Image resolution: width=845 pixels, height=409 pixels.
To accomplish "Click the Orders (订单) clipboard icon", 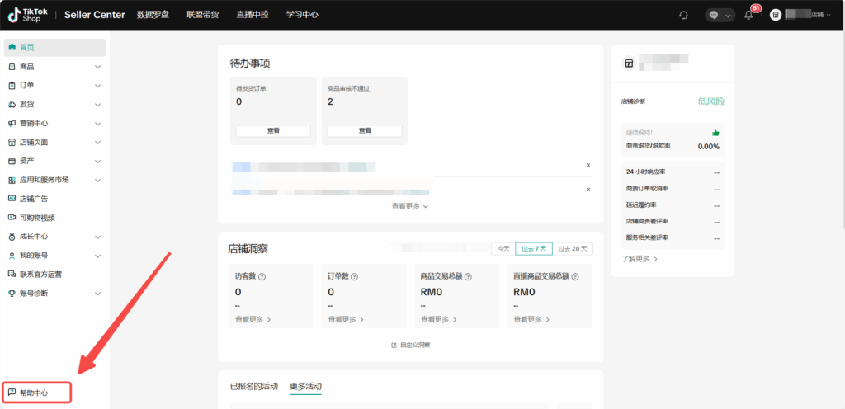I will [12, 86].
